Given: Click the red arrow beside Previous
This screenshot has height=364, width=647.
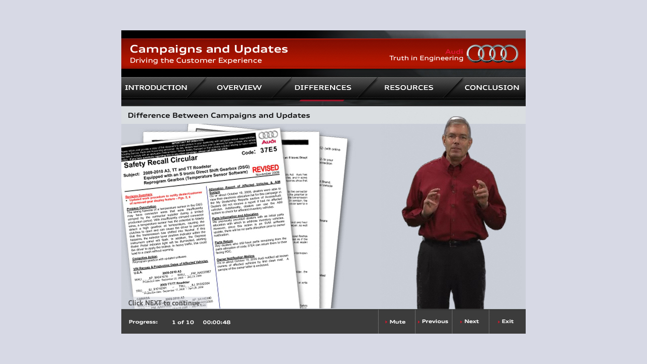Looking at the screenshot, I should [420, 321].
